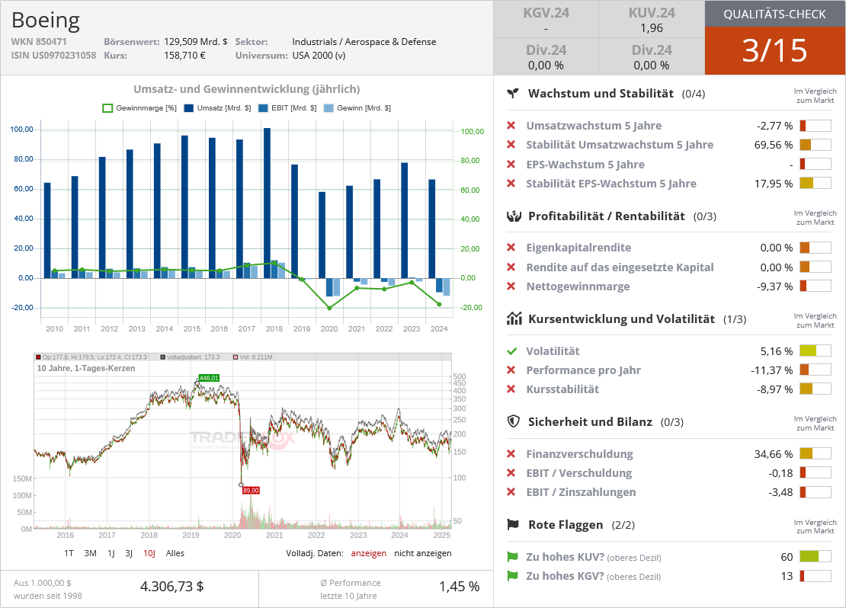Viewport: 846px width, 608px height.
Task: Toggle the Gewinnmarge [%] legend entry
Action: 139,108
